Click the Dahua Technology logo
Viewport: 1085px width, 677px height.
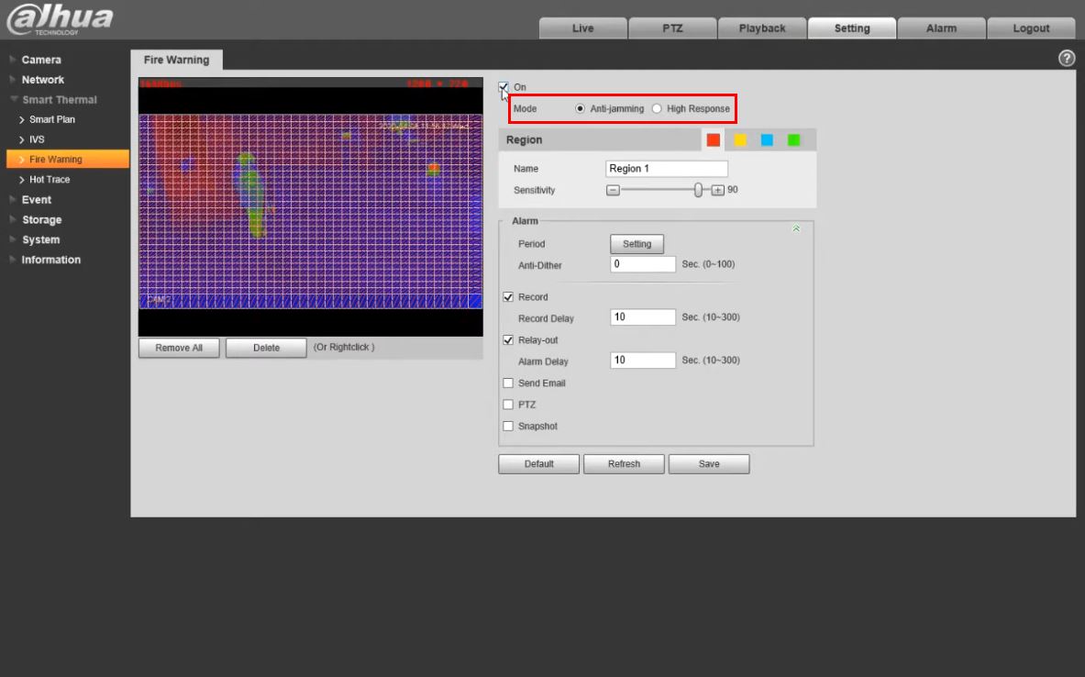point(60,18)
